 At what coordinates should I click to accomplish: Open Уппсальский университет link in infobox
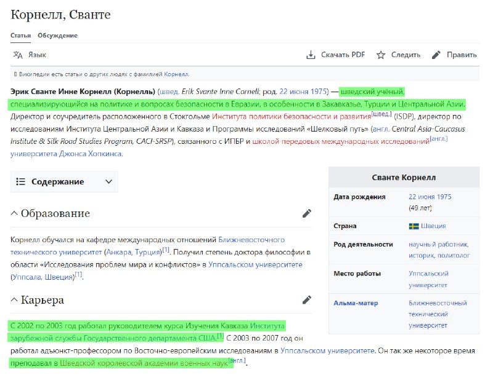pos(428,279)
